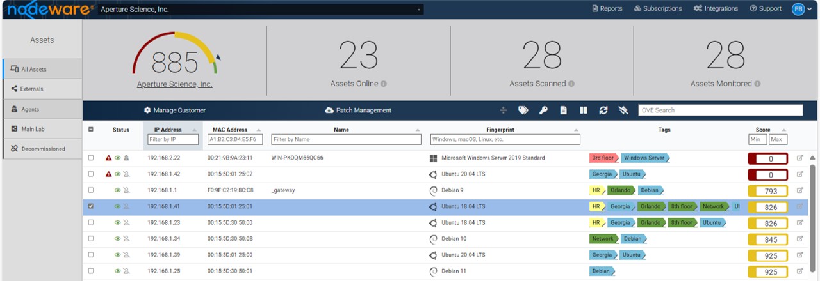
Task: Click the refresh rescan icon in toolbar
Action: [603, 110]
